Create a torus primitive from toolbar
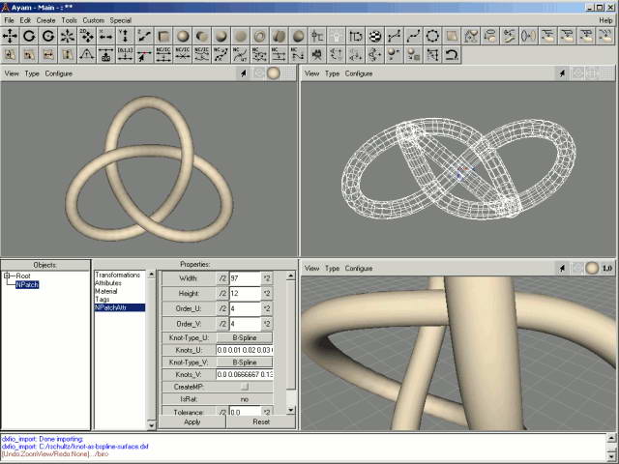This screenshot has height=464, width=619. 260,36
